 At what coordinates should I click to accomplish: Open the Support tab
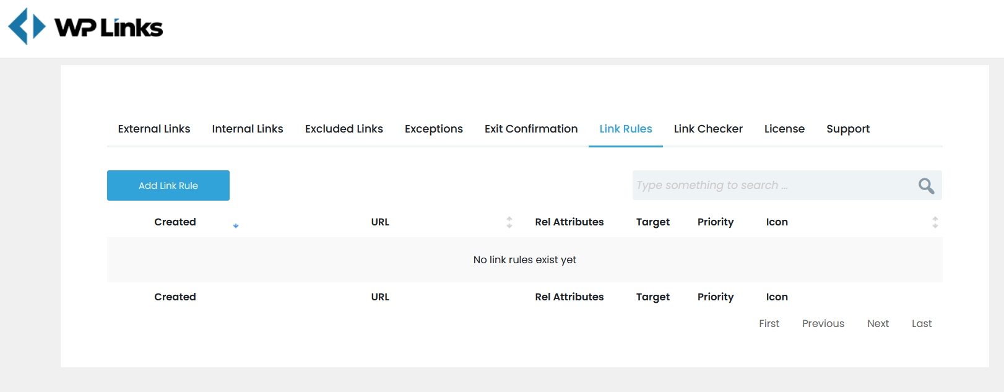click(x=848, y=129)
